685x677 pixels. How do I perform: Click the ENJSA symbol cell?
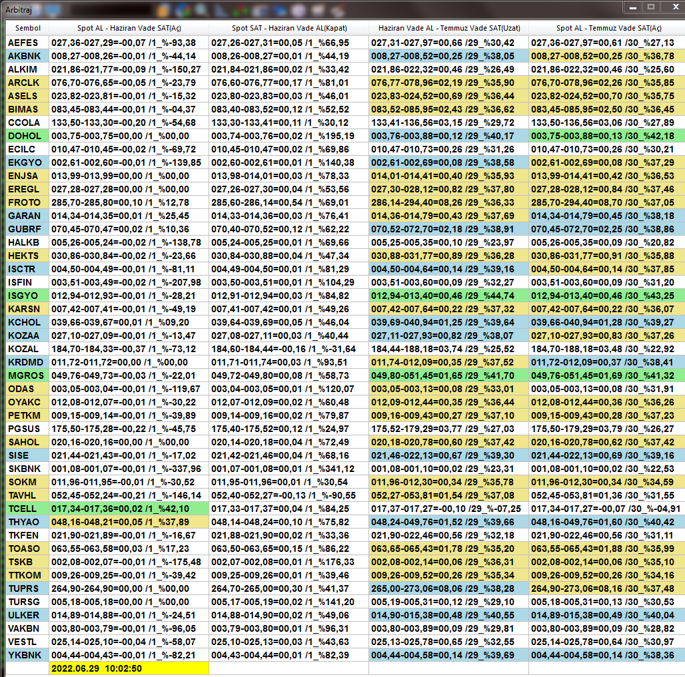tap(27, 176)
